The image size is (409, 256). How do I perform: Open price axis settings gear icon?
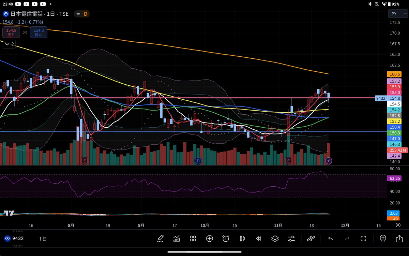click(398, 225)
